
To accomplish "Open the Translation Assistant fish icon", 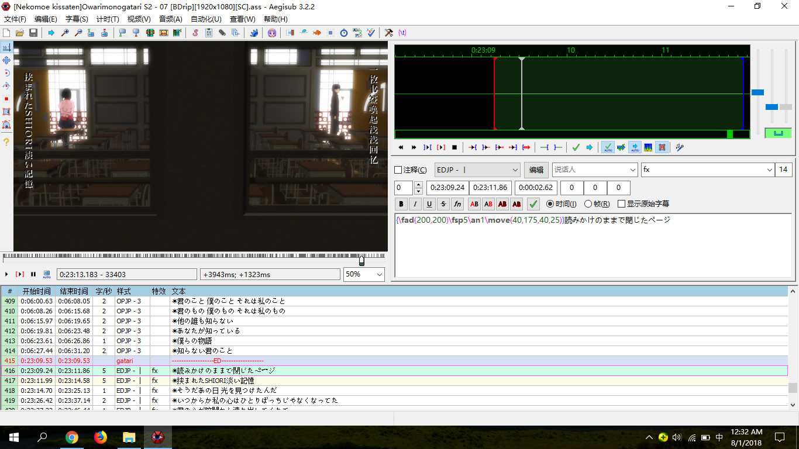I will 317,33.
